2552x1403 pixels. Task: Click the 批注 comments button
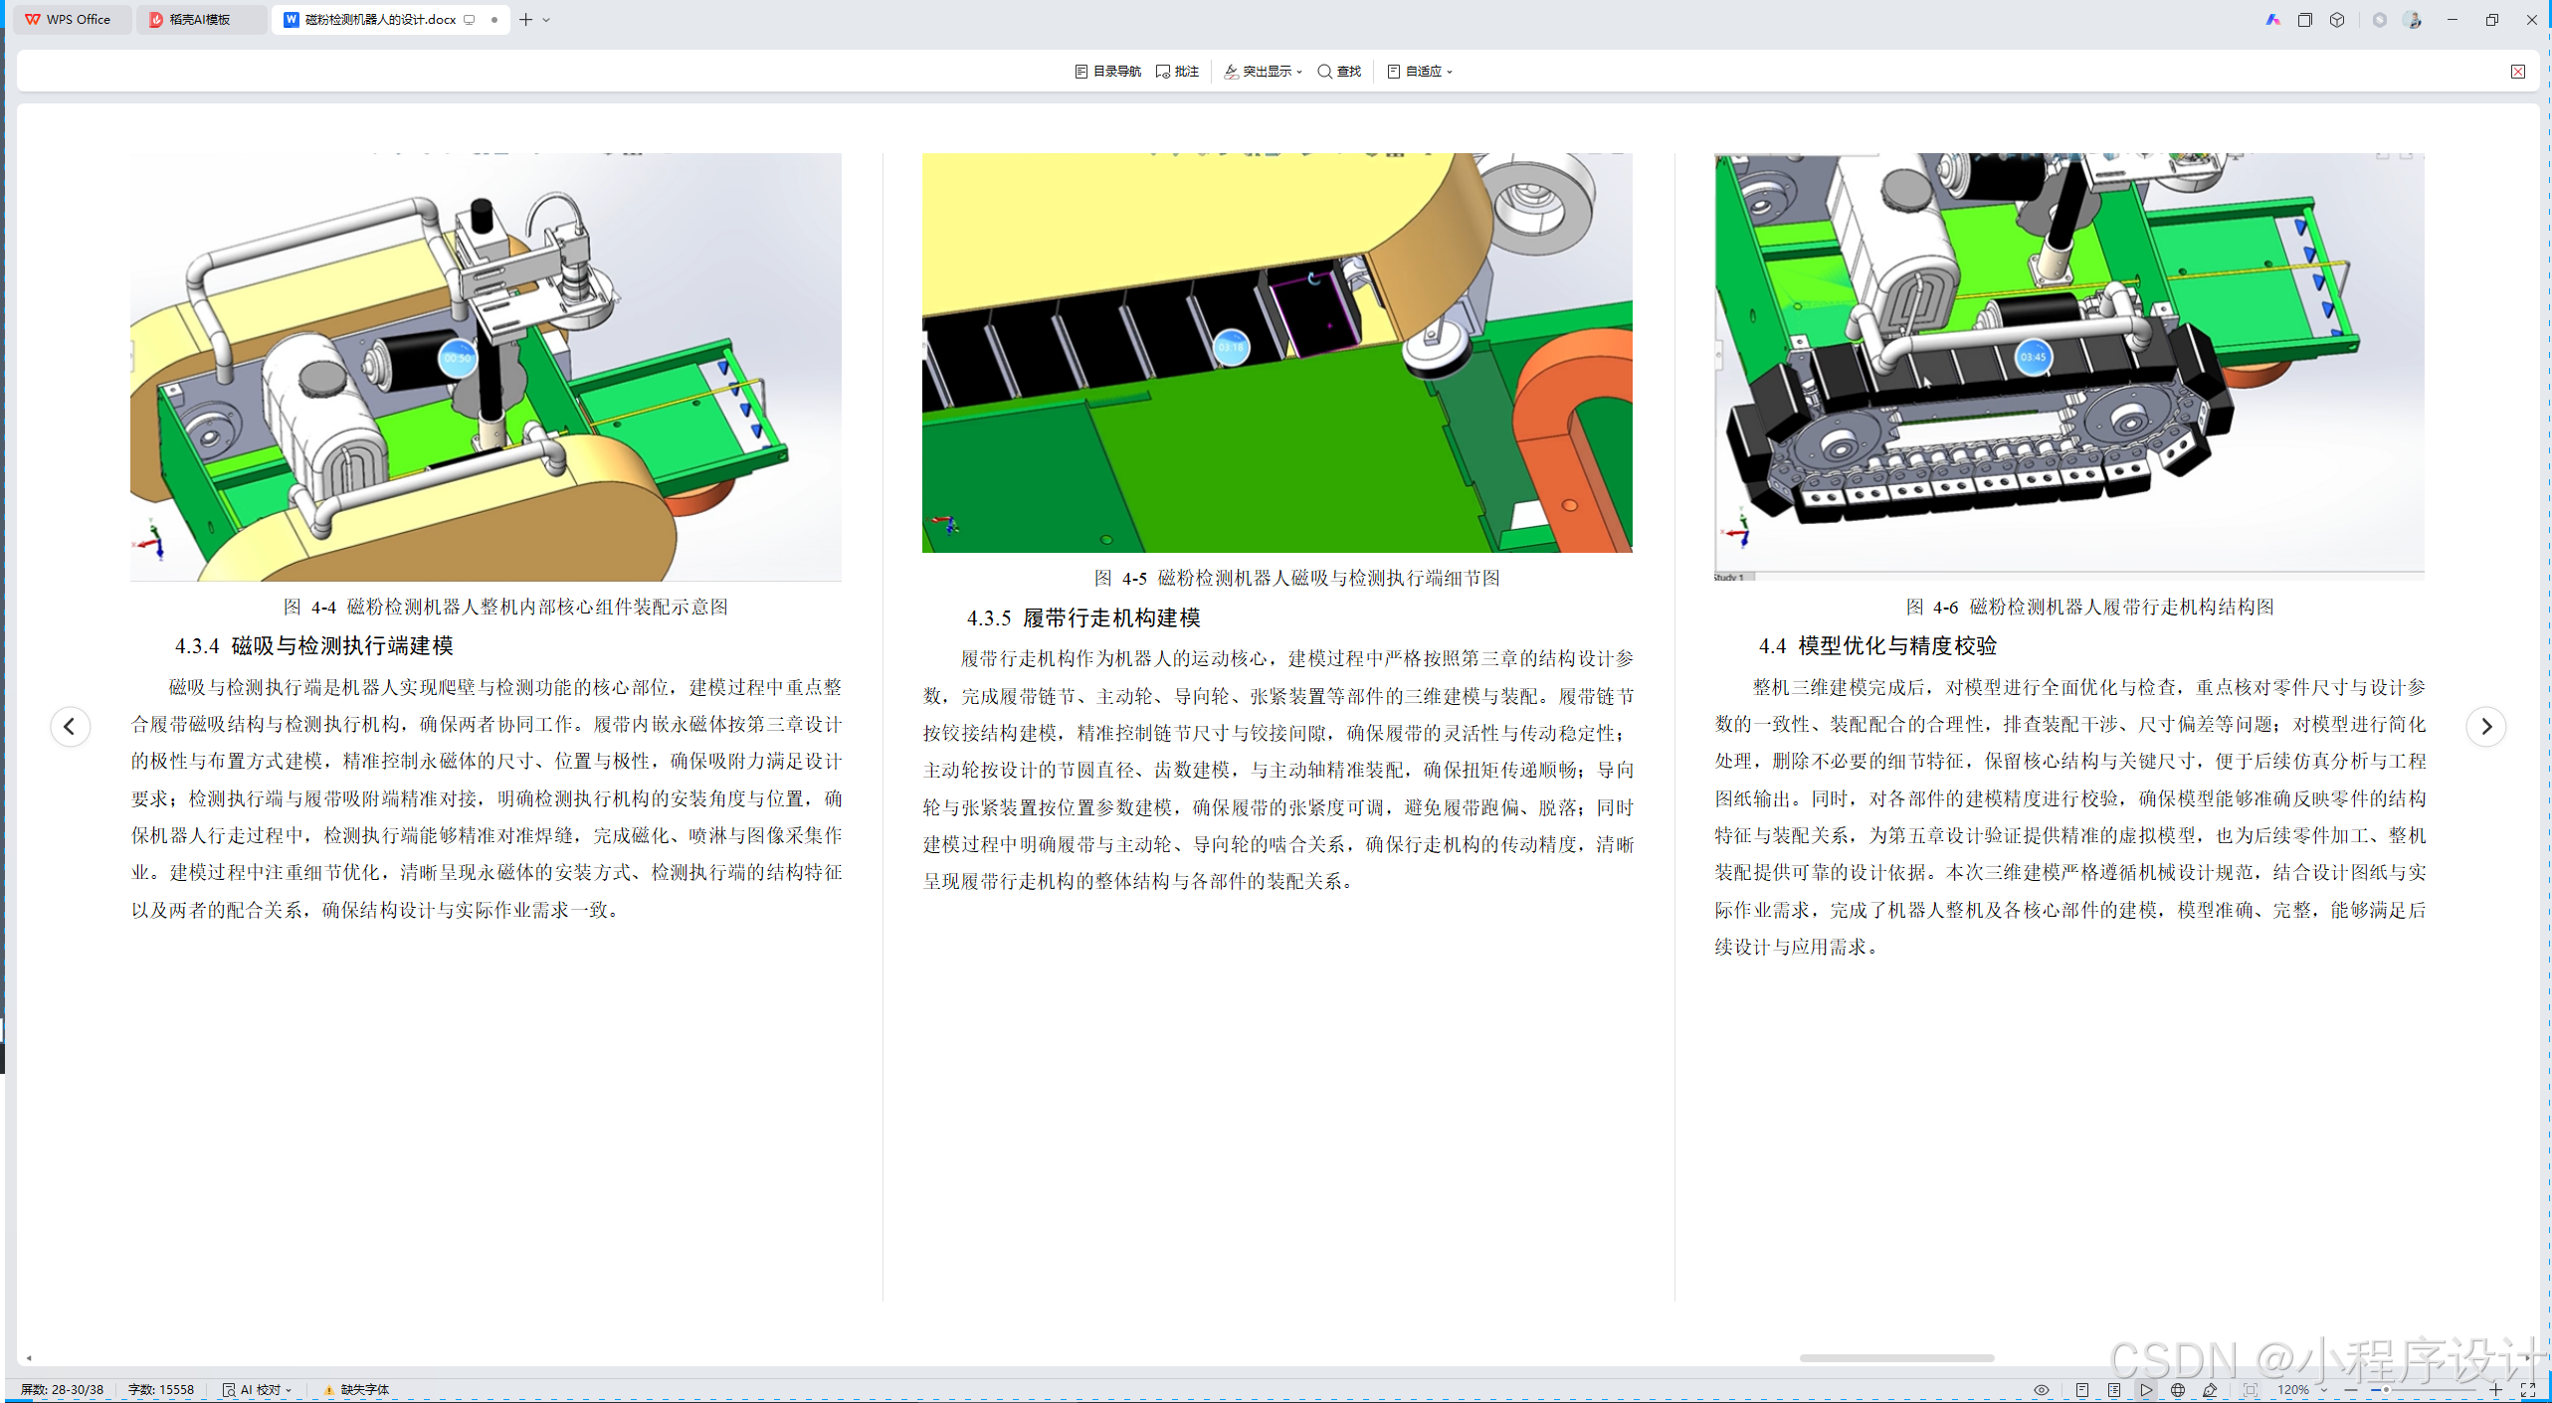click(x=1178, y=72)
